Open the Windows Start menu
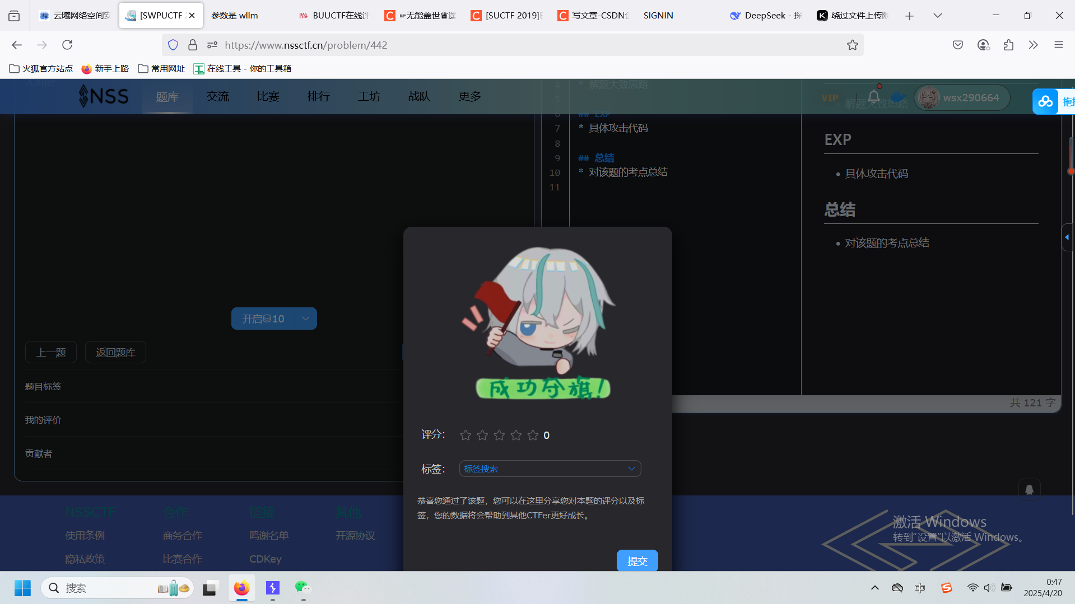 click(x=22, y=588)
